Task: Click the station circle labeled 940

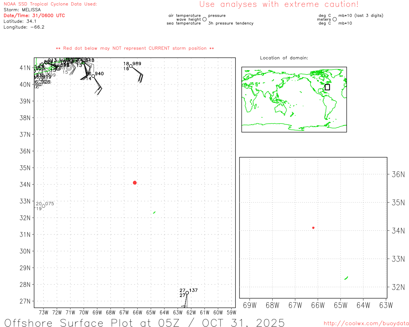Action: click(93, 76)
